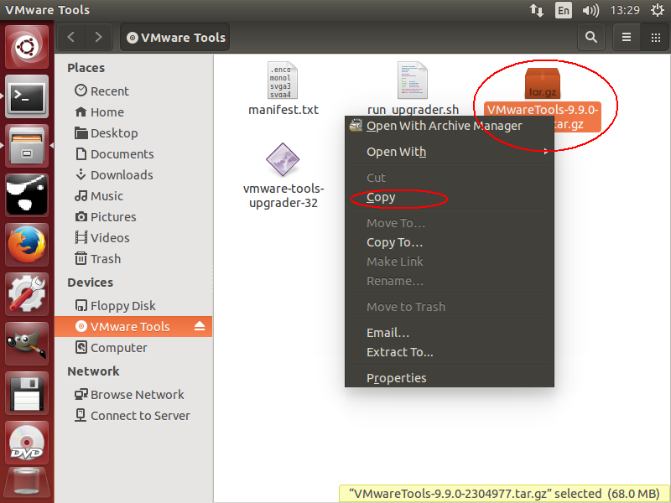The width and height of the screenshot is (671, 503).
Task: Go forward with the right arrow button
Action: tap(99, 37)
